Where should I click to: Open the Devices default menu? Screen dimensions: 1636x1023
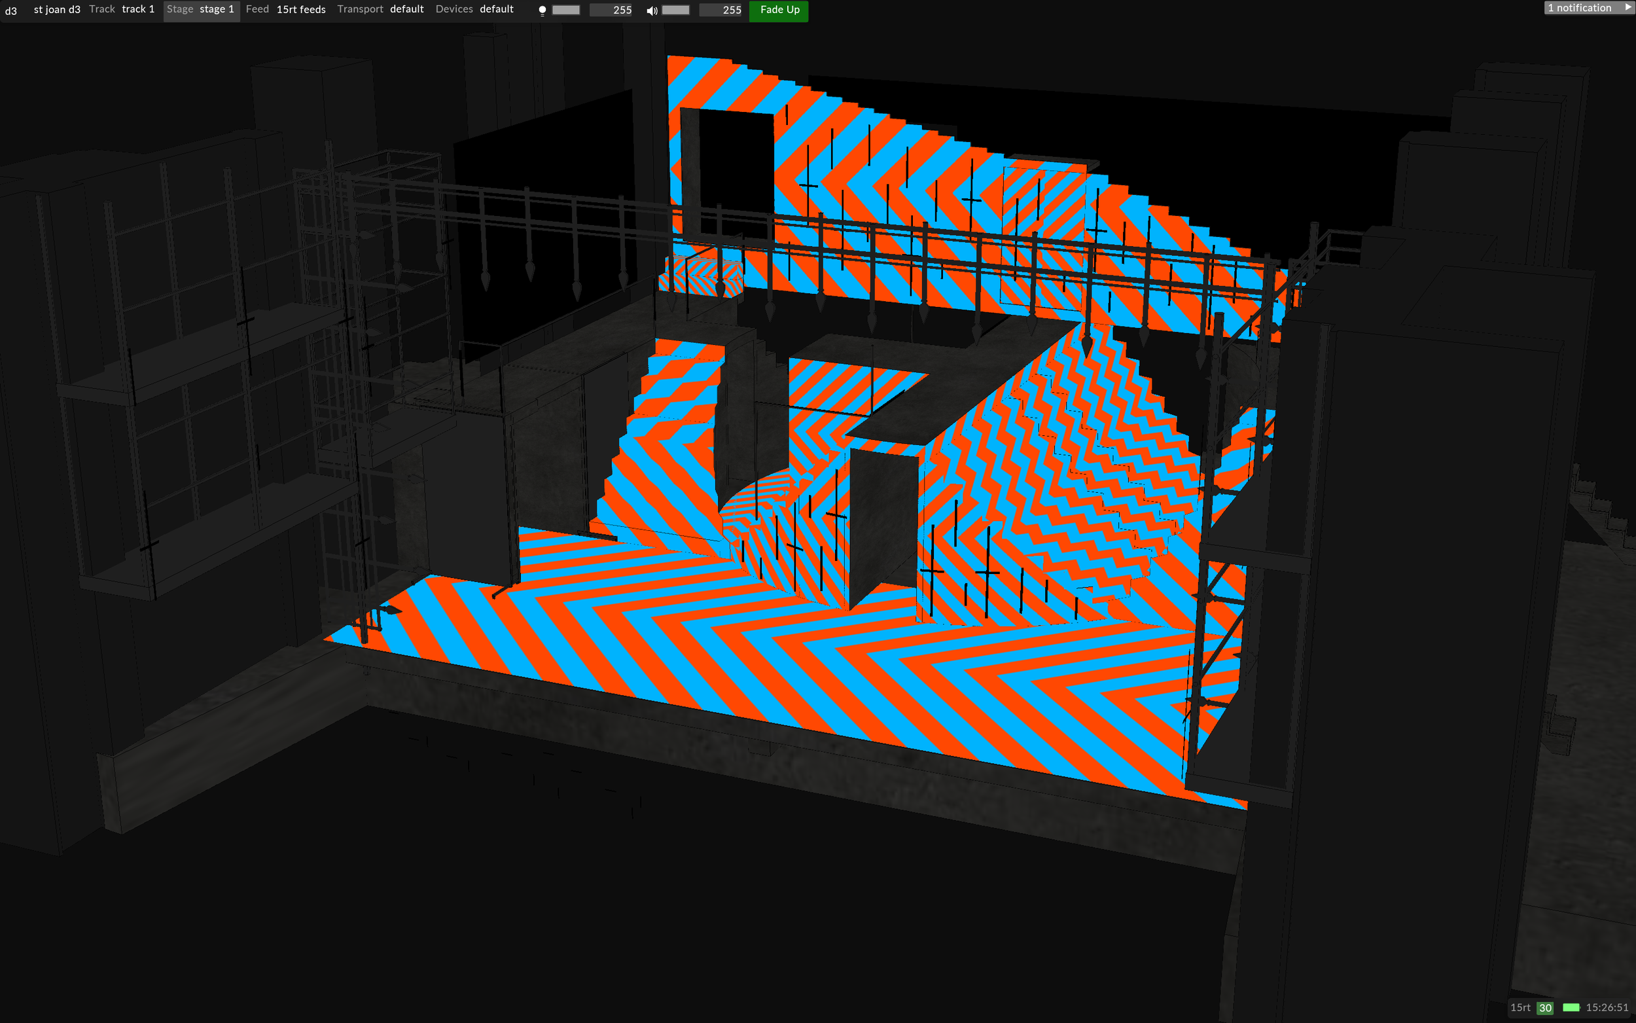(x=474, y=9)
